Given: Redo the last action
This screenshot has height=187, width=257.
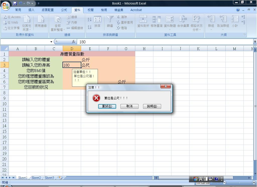Looking at the screenshot, I should click(x=28, y=3).
